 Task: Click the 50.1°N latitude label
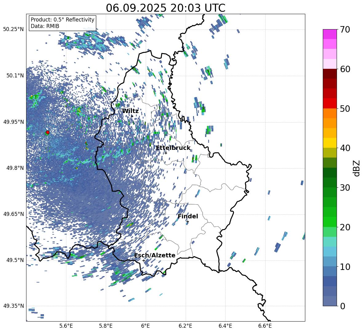pyautogui.click(x=15, y=76)
